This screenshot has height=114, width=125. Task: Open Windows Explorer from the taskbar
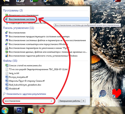point(30,110)
